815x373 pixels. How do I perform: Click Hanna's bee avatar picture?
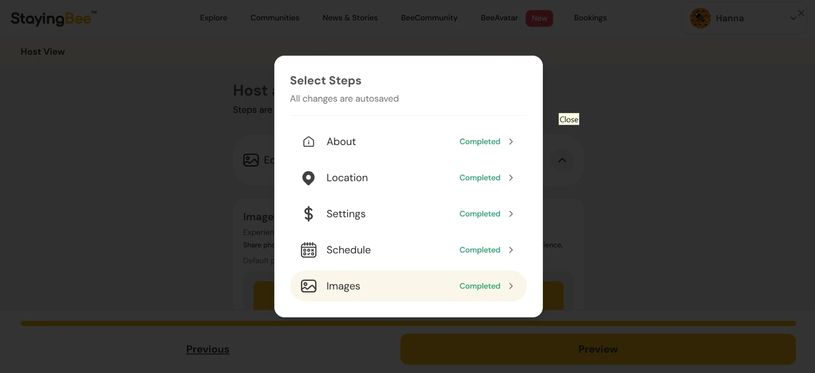point(700,18)
